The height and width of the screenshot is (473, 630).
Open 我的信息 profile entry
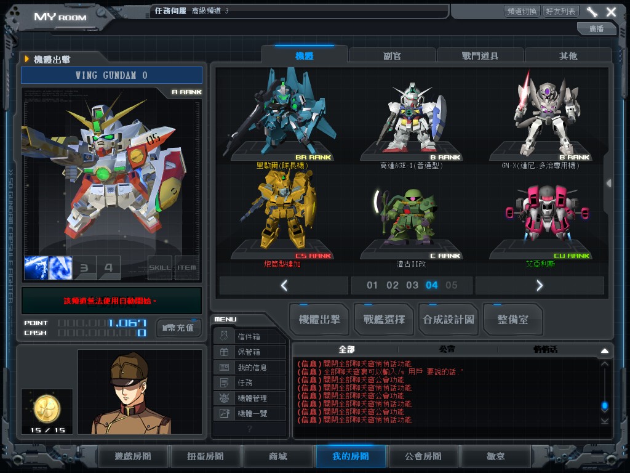(250, 368)
